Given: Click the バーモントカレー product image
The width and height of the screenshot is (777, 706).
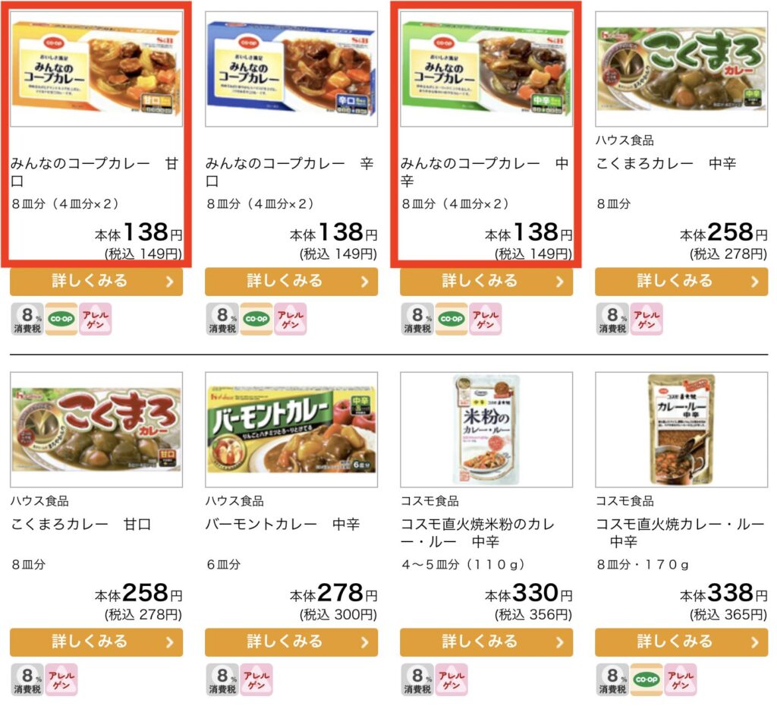Looking at the screenshot, I should (289, 427).
